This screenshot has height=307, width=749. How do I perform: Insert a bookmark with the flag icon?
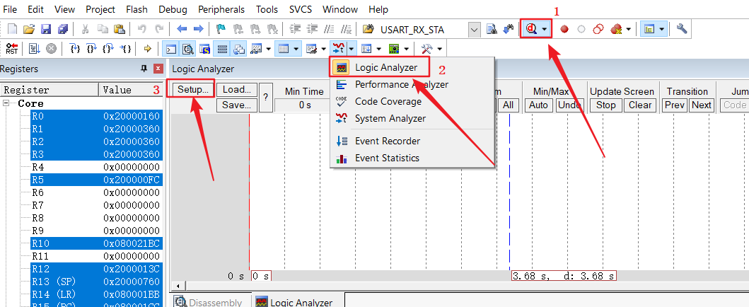(221, 29)
